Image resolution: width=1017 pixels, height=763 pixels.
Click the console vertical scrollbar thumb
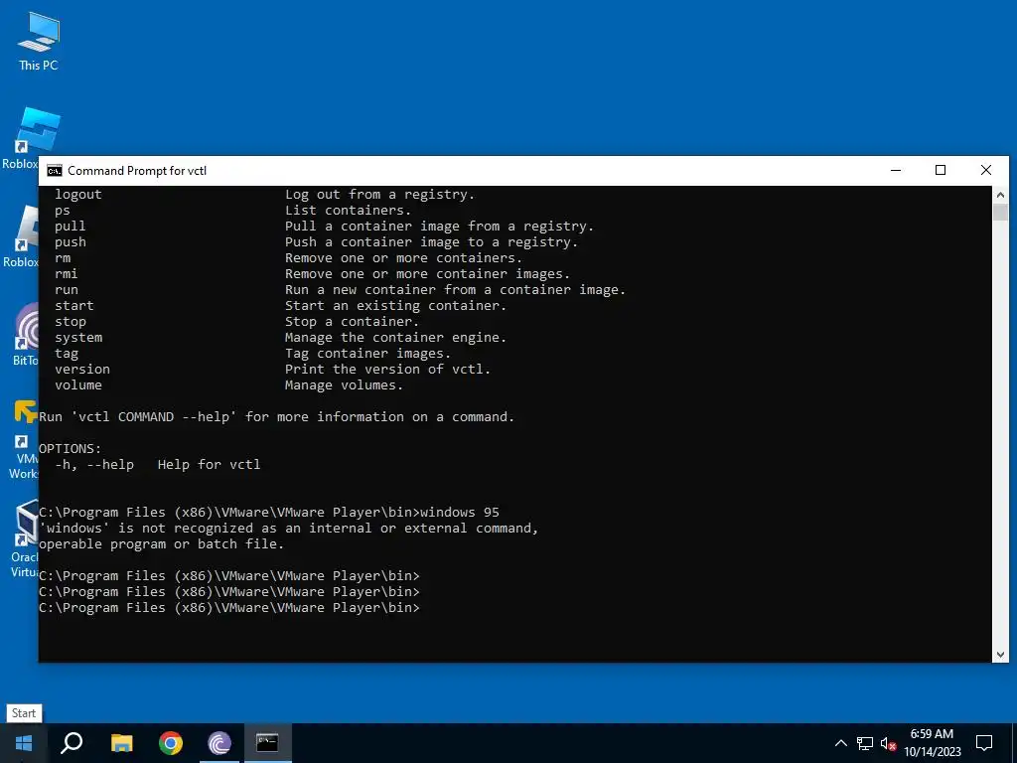point(1000,213)
